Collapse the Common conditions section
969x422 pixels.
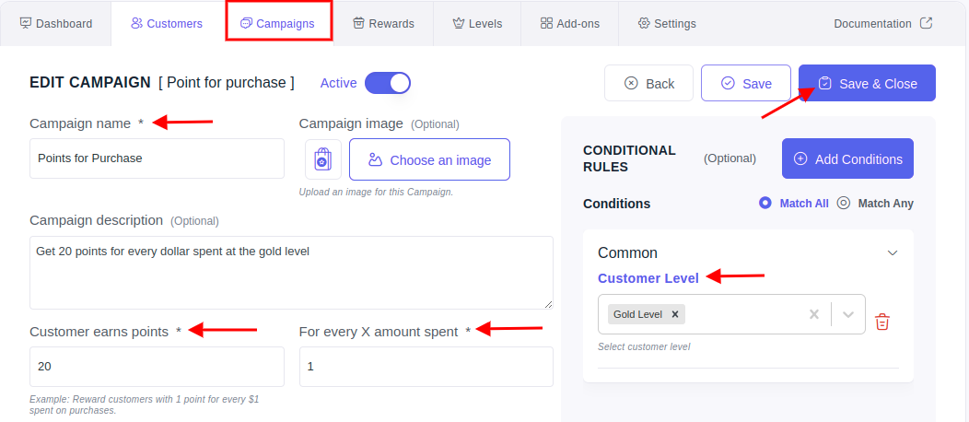(892, 252)
